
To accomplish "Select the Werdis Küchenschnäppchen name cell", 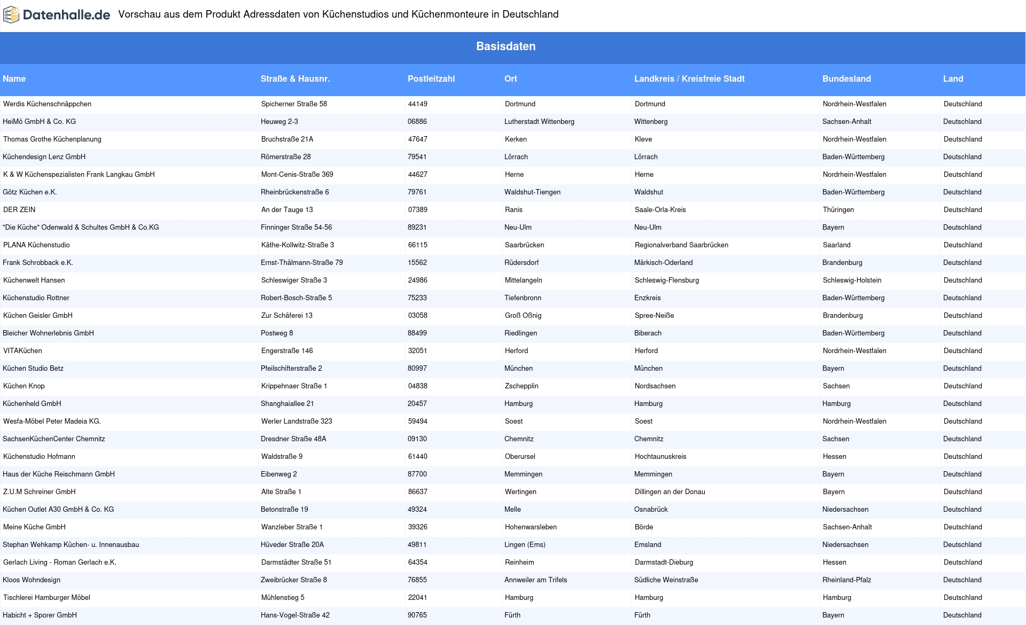I will (x=47, y=104).
